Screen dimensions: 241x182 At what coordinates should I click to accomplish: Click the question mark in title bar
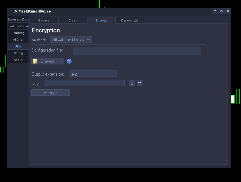(x=215, y=11)
